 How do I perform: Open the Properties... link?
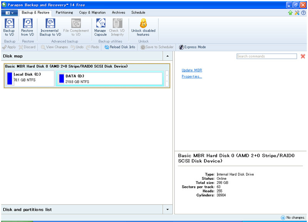192,76
